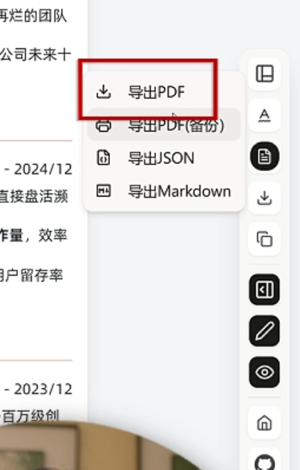Click the download arrow icon beside 导出PDF
Screen dimensions: 300x470
104,92
